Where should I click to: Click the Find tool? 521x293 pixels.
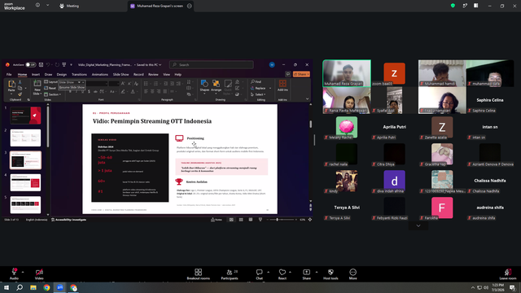pyautogui.click(x=256, y=81)
